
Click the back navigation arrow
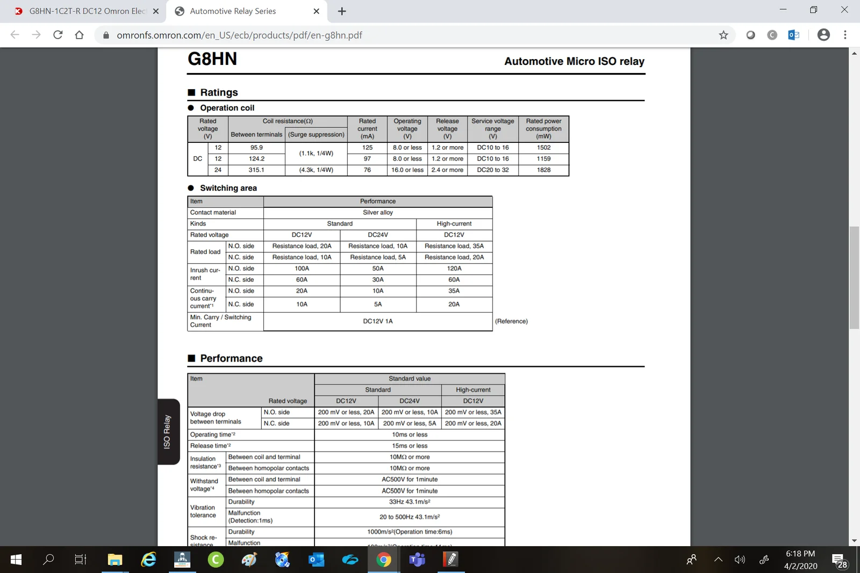(15, 35)
